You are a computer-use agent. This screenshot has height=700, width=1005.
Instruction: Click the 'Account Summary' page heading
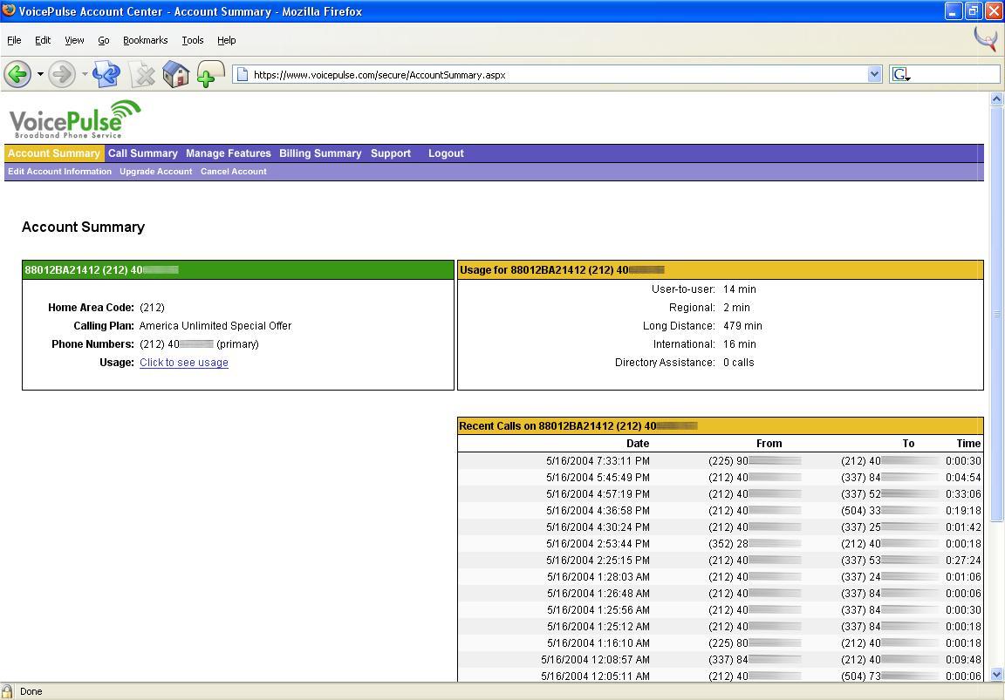84,228
